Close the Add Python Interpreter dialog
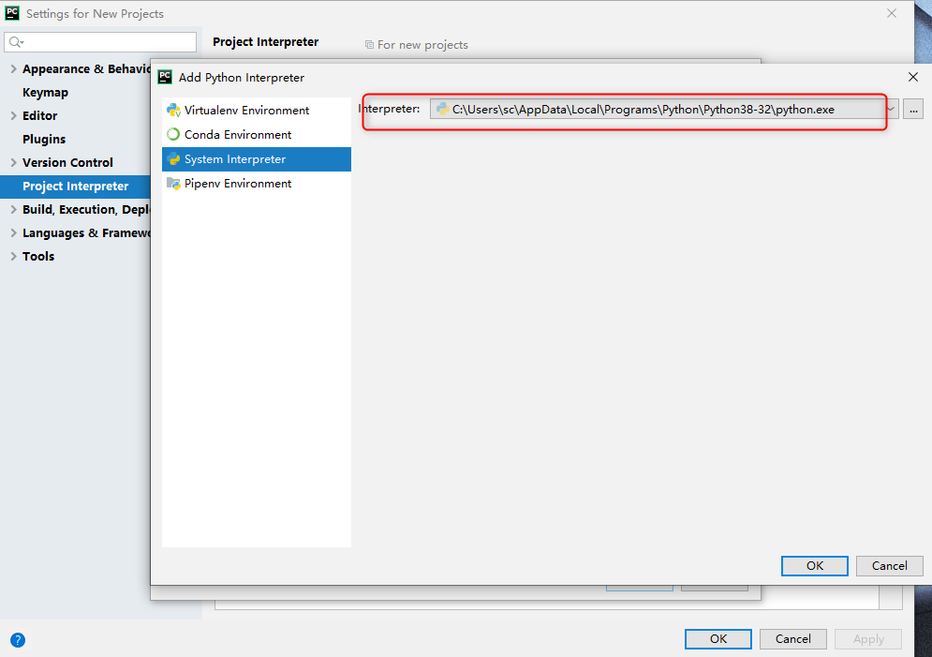This screenshot has height=657, width=932. [x=913, y=77]
